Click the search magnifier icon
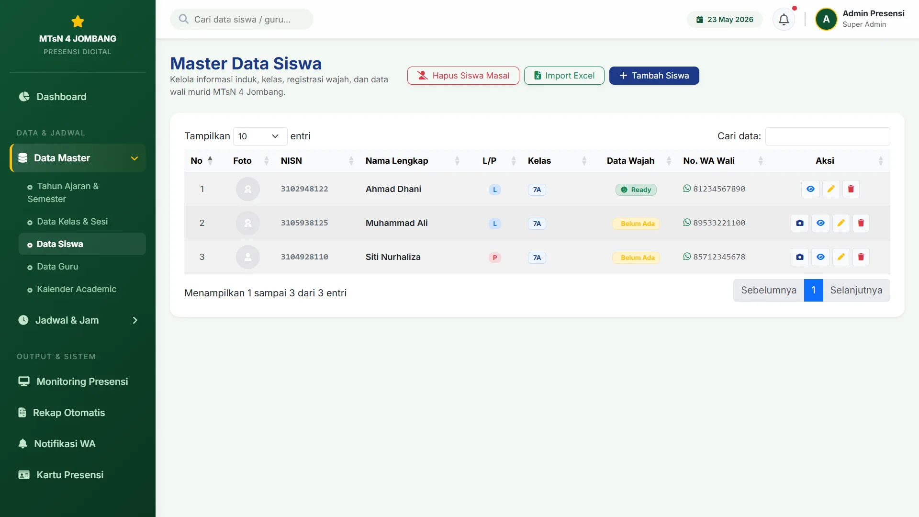This screenshot has height=517, width=919. [183, 19]
